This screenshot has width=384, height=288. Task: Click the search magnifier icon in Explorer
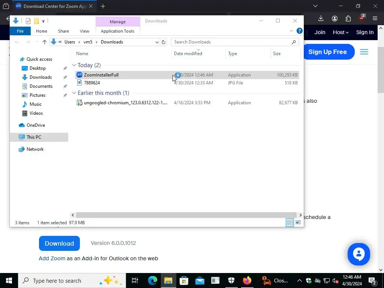click(x=294, y=42)
